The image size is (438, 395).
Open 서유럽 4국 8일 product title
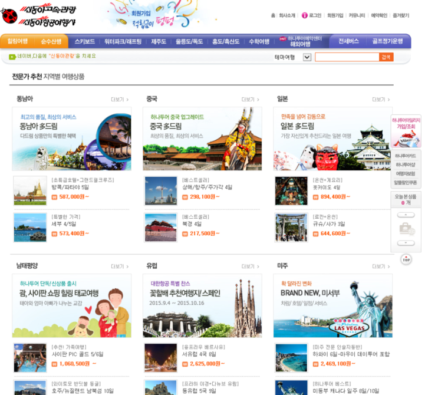199,354
